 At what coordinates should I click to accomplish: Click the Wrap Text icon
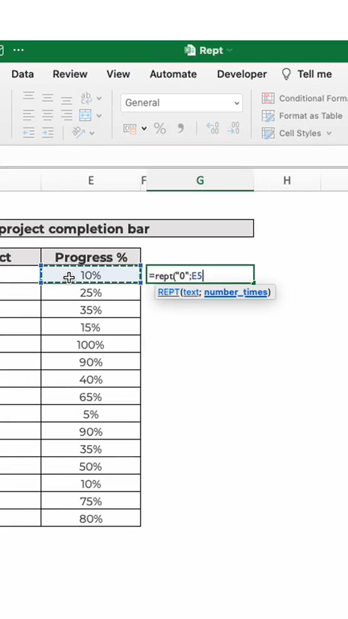86,98
